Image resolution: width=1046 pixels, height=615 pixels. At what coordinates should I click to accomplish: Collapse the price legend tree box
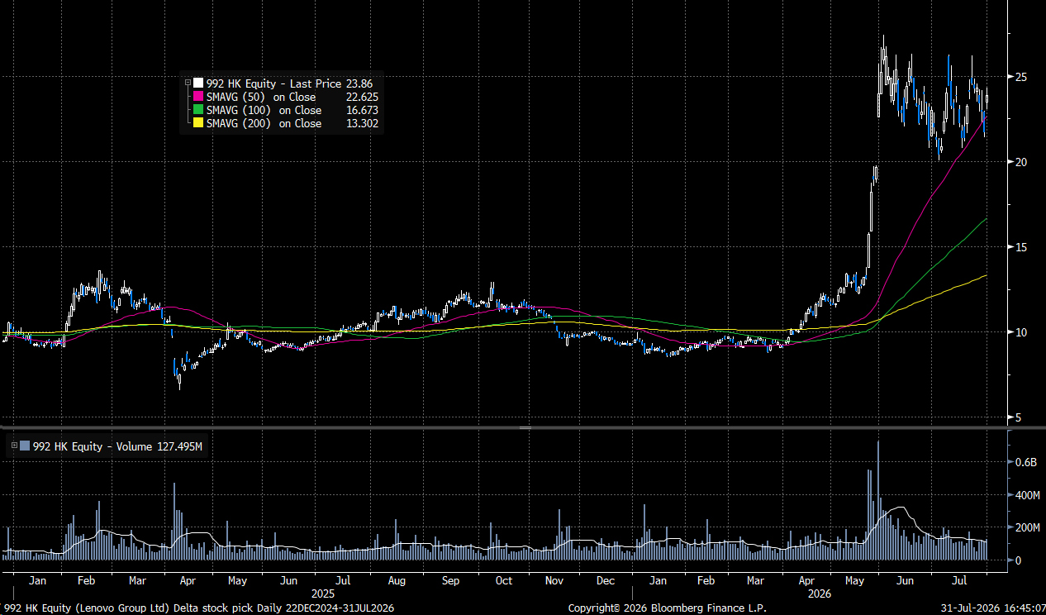click(x=188, y=83)
